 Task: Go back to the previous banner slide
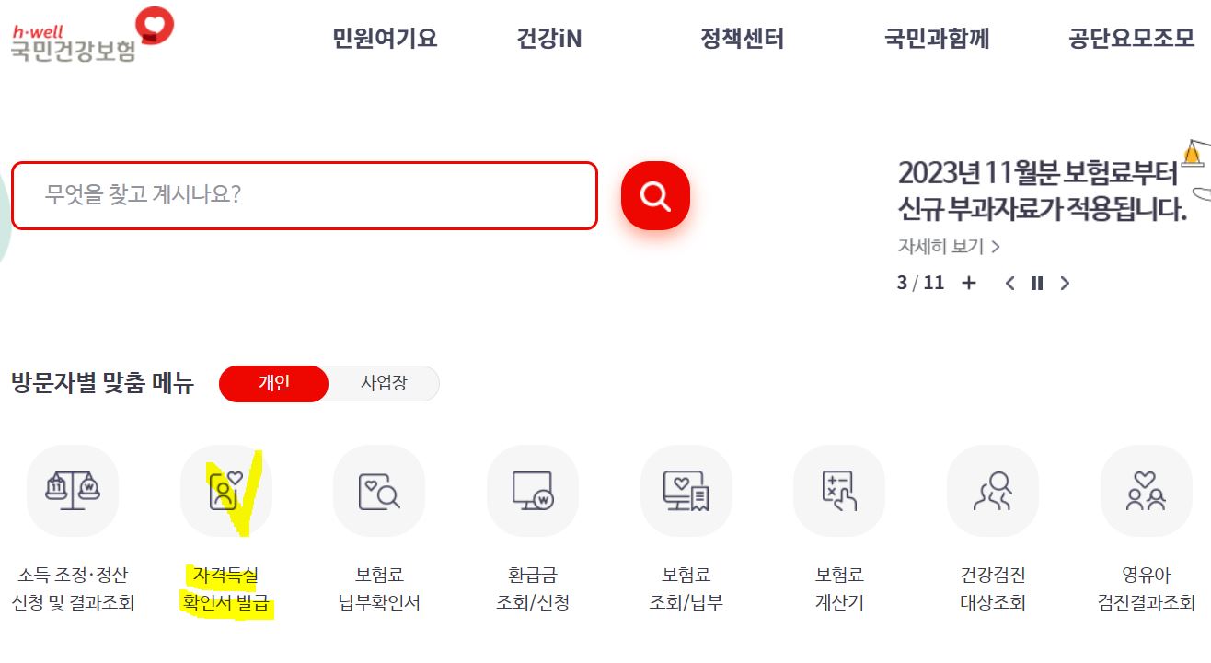1009,284
